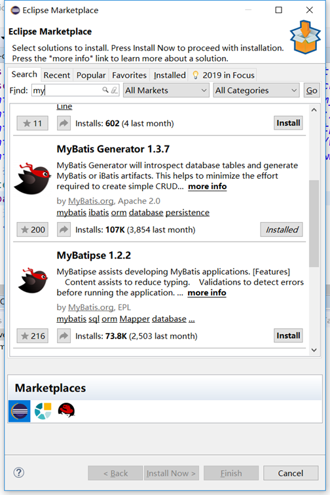
Task: Click the sql tag link
Action: 94,319
